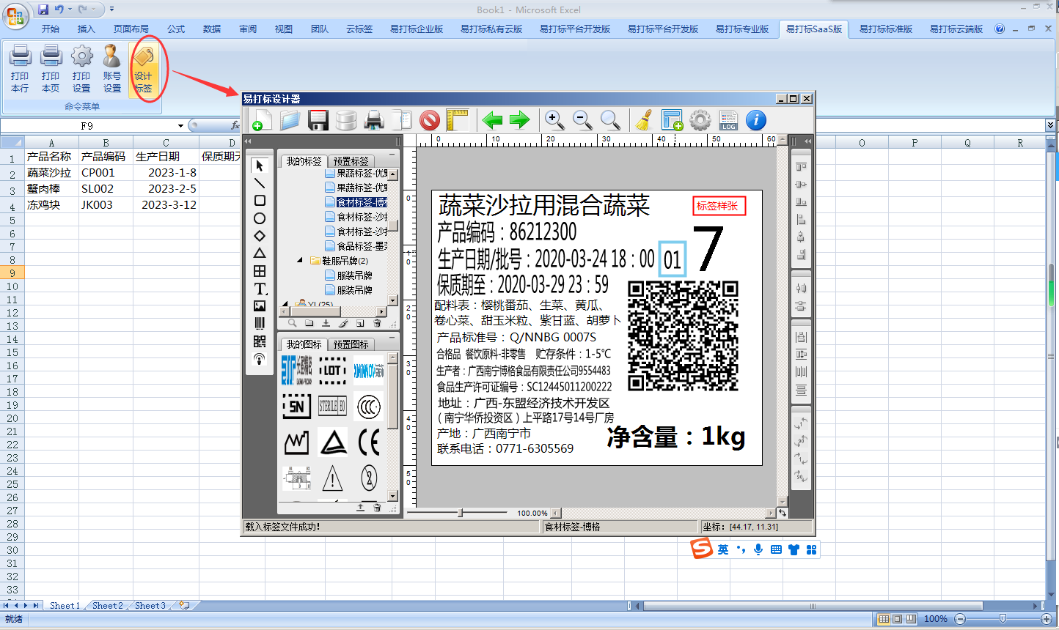Image resolution: width=1059 pixels, height=630 pixels.
Task: Switch to 我的标签 tab
Action: pyautogui.click(x=304, y=161)
